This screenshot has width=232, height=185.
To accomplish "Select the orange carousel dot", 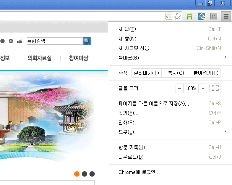I will (77, 174).
